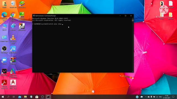Image resolution: width=177 pixels, height=99 pixels.
Task: Open the yellow zipped folder desktop icon
Action: click(x=171, y=16)
